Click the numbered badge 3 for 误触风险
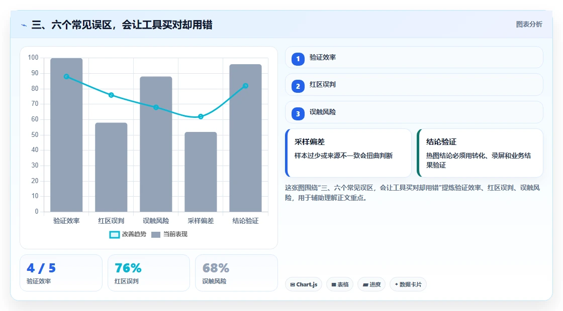The height and width of the screenshot is (311, 563). click(x=298, y=113)
